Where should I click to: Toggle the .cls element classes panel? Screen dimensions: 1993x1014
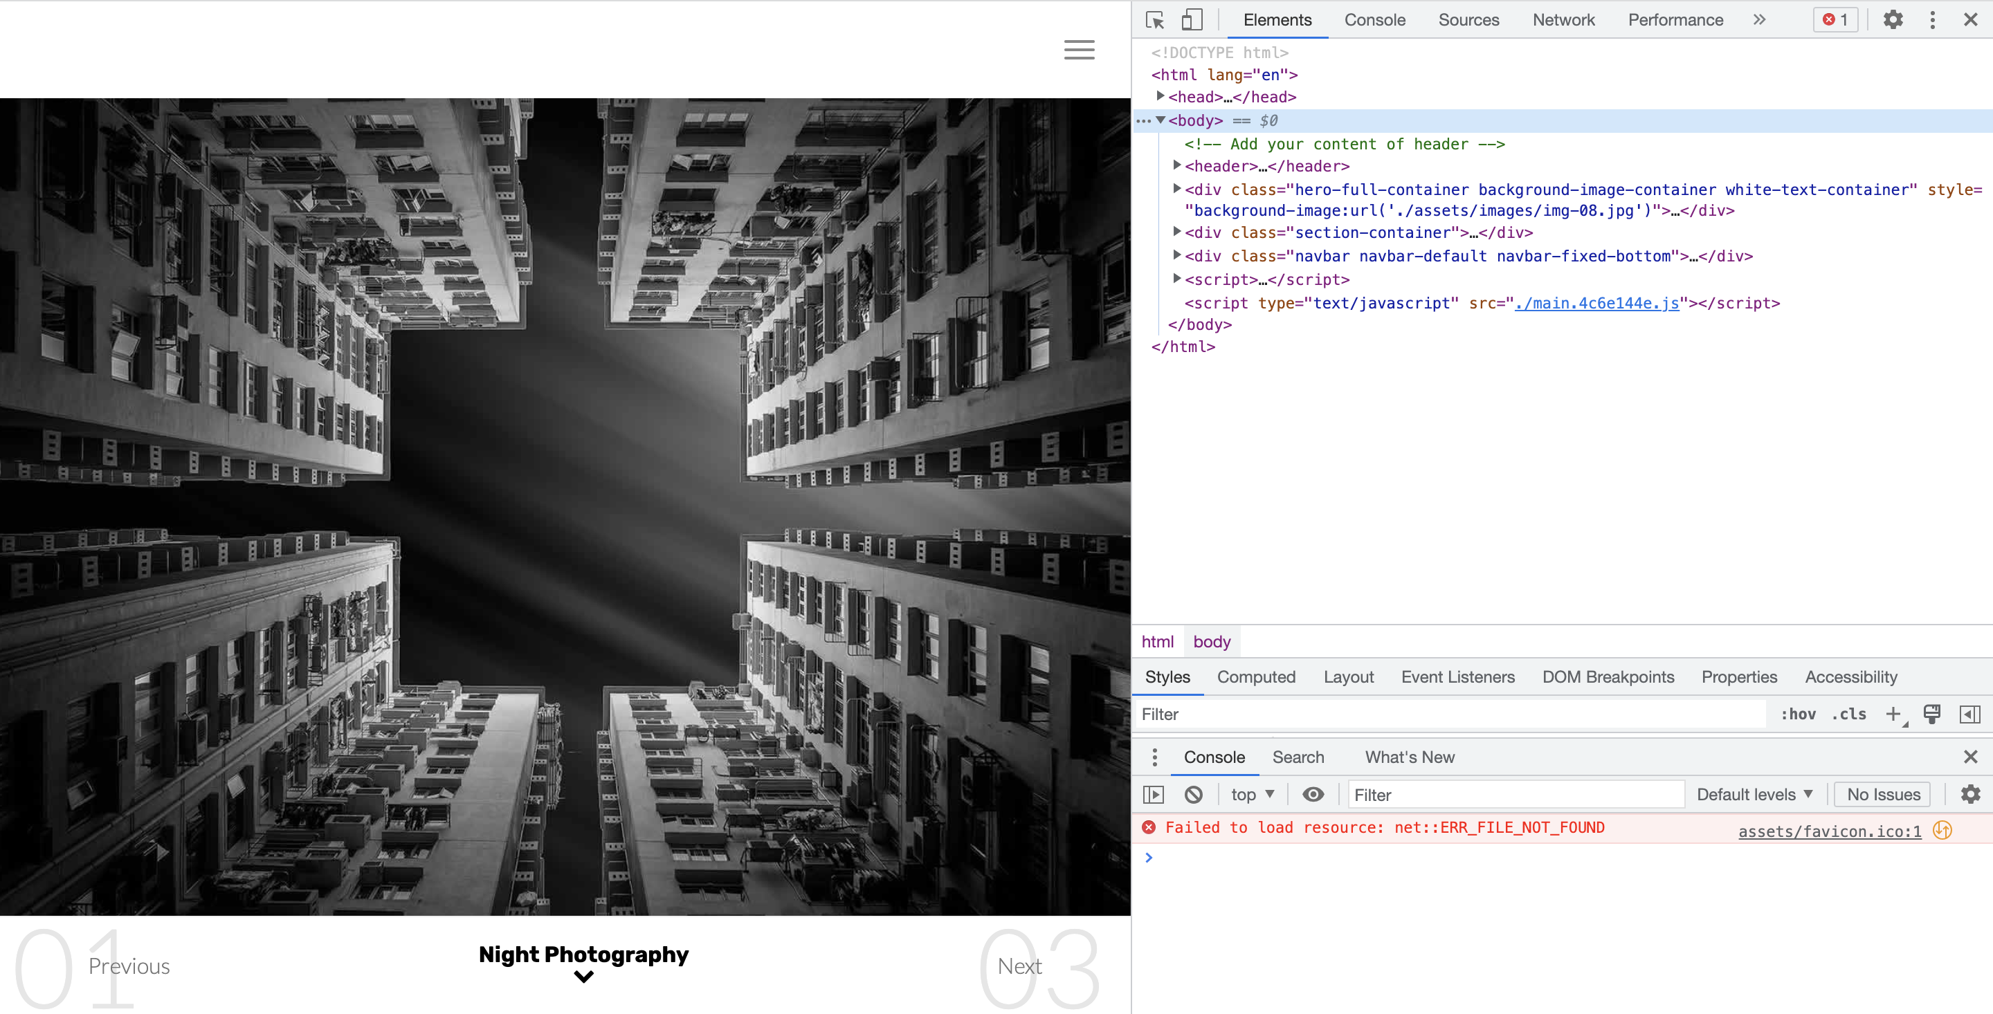tap(1848, 714)
